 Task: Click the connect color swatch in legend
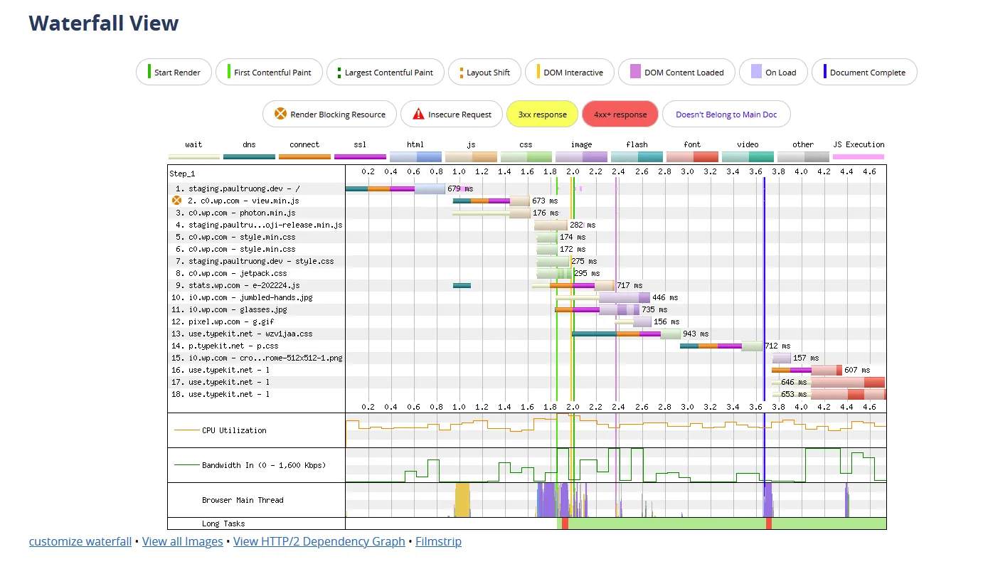tap(304, 156)
